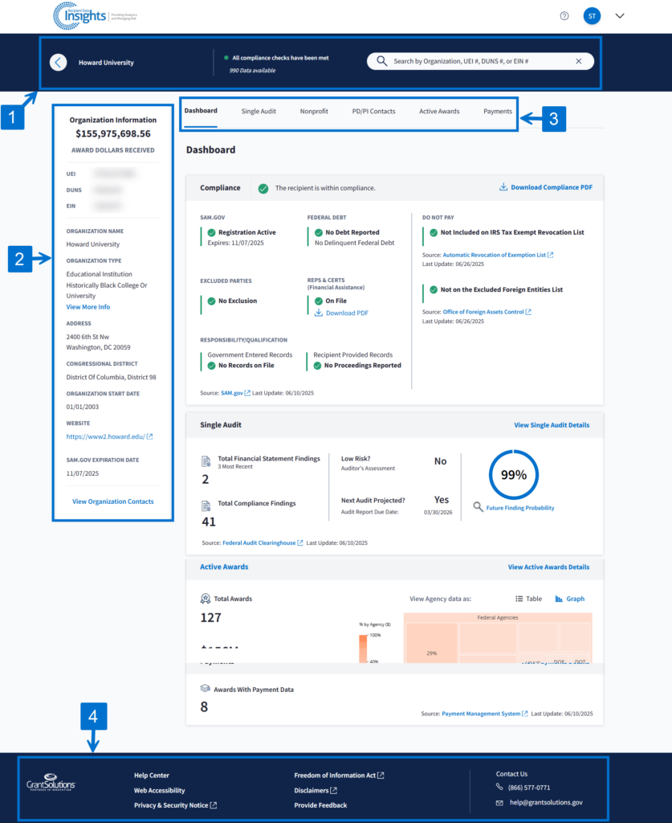This screenshot has width=672, height=823.
Task: Download the Compliance PDF
Action: 545,187
